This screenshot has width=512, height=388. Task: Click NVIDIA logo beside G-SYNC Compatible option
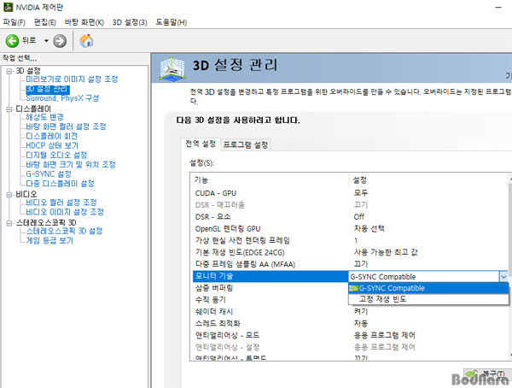[353, 288]
